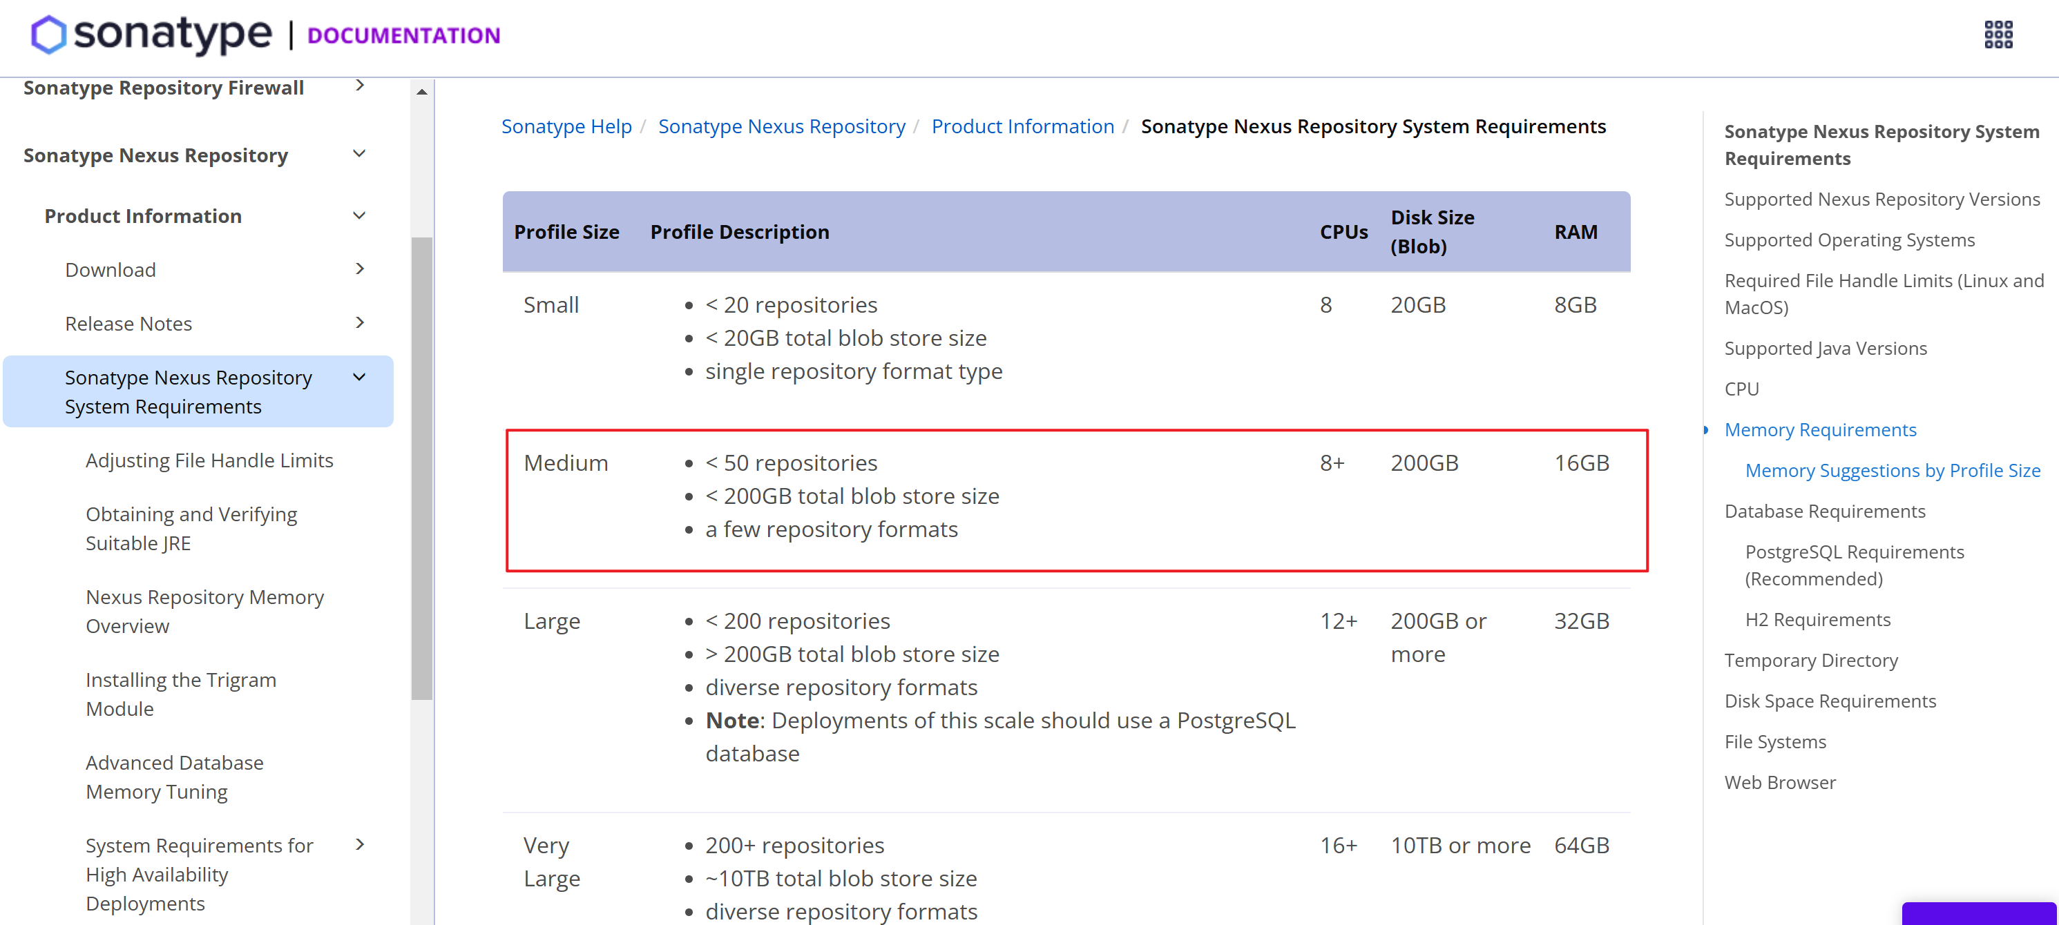2059x925 pixels.
Task: Jump to CPU section in contents
Action: [x=1741, y=389]
